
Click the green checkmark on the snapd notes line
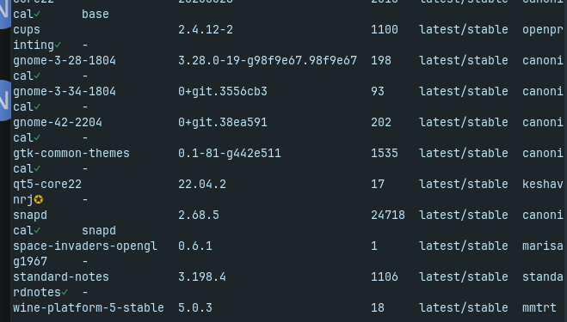tap(37, 230)
